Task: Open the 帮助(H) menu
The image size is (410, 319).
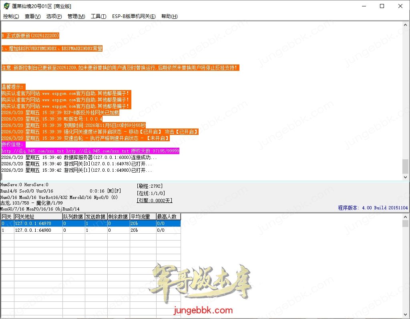Action: (169, 16)
